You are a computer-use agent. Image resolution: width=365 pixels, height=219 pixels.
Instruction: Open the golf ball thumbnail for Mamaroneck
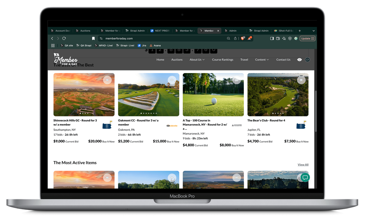[213, 95]
